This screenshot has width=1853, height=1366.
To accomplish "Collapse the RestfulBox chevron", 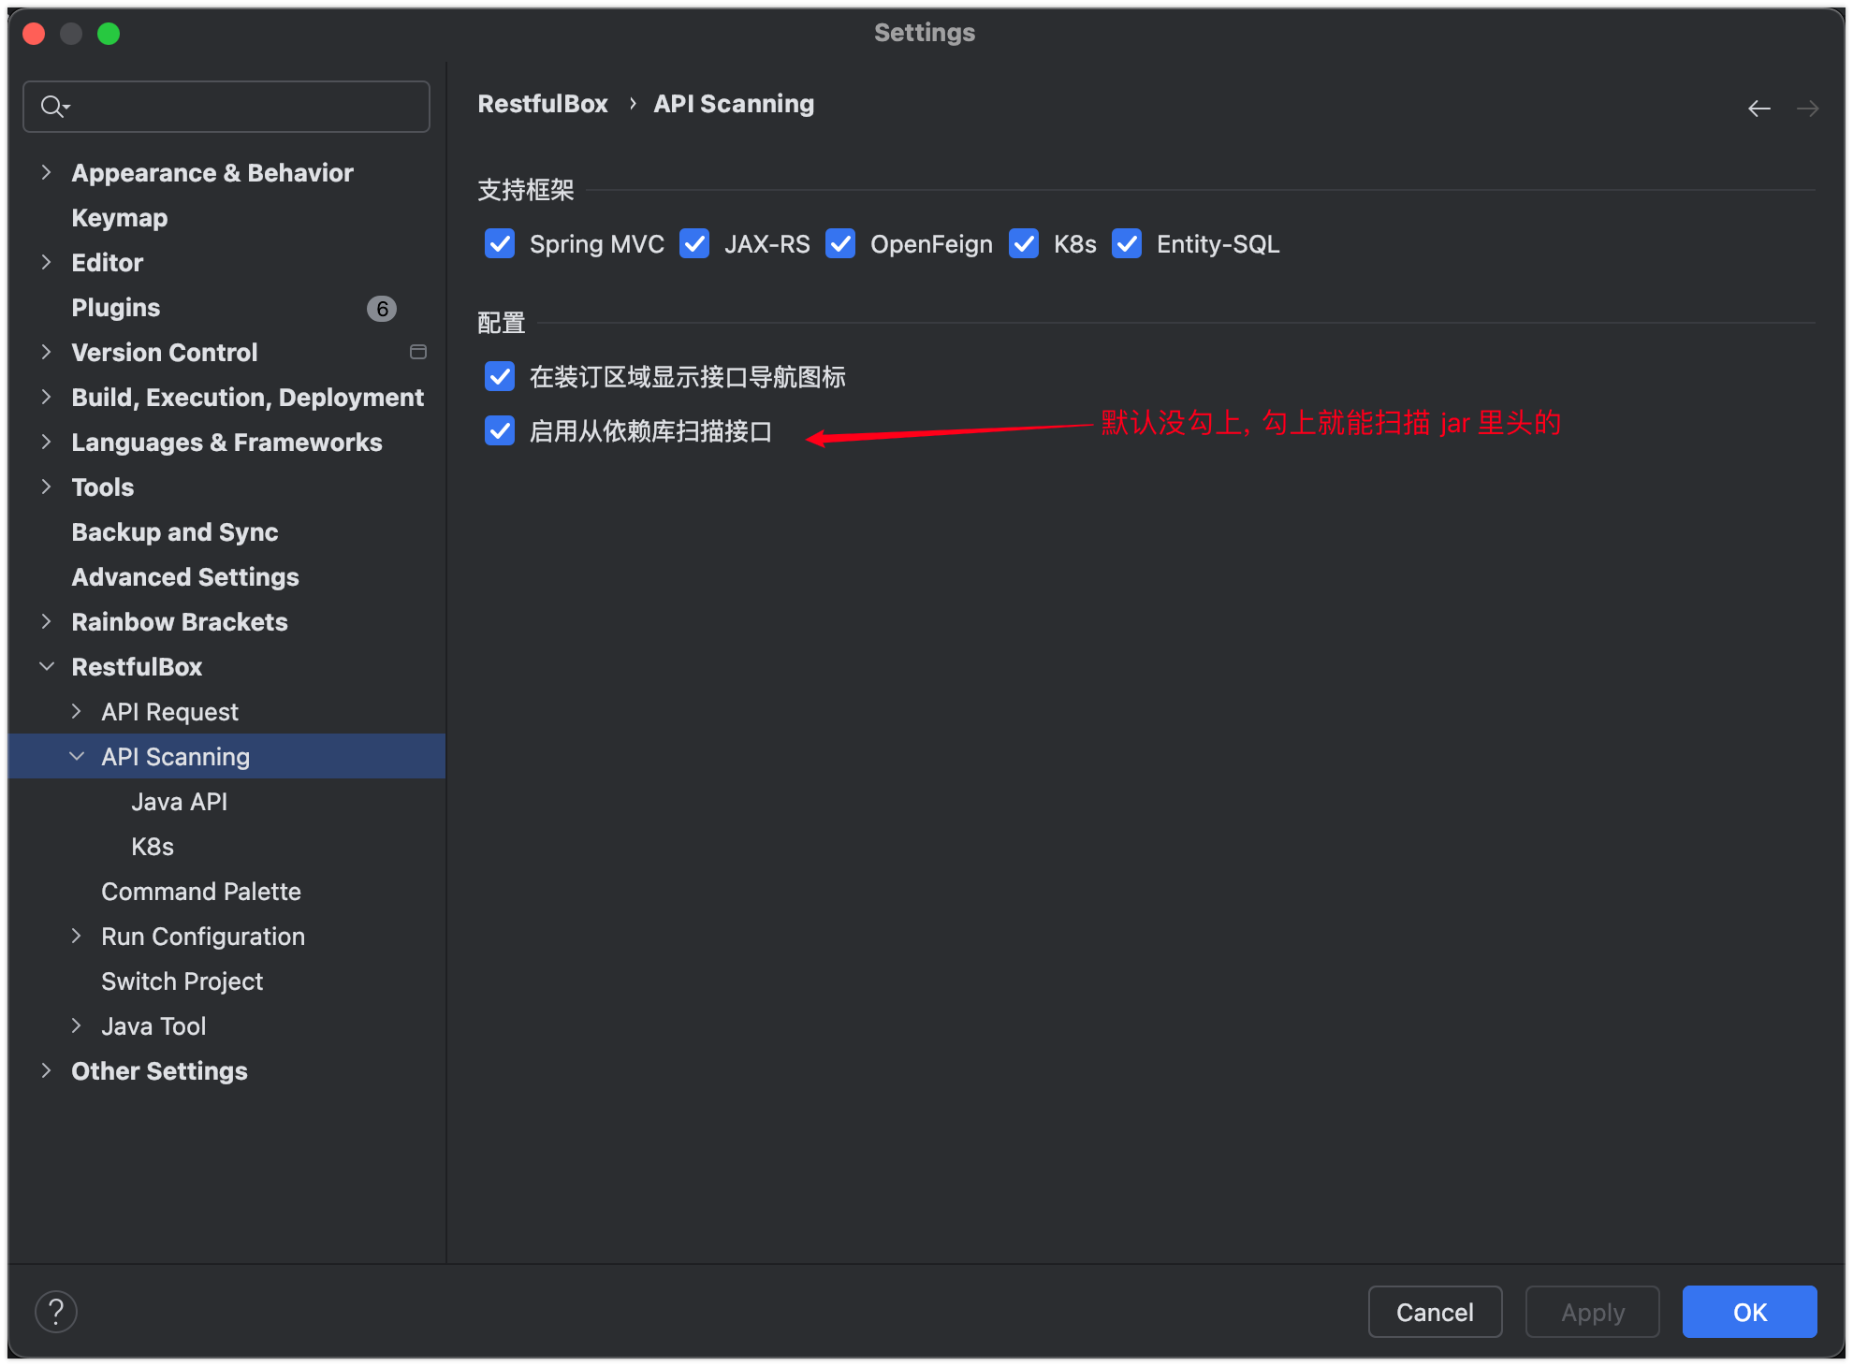I will 46,666.
